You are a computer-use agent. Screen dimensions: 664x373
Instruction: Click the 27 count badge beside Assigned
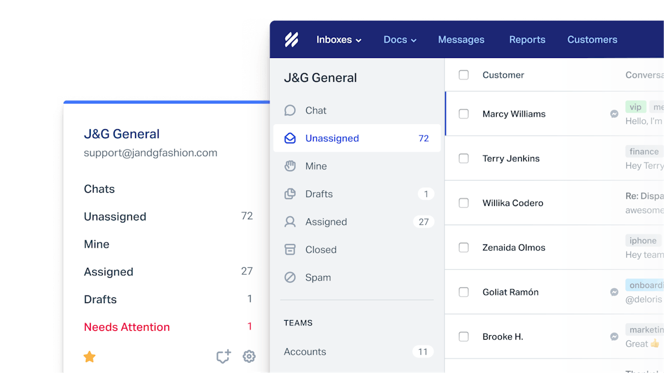tap(424, 222)
